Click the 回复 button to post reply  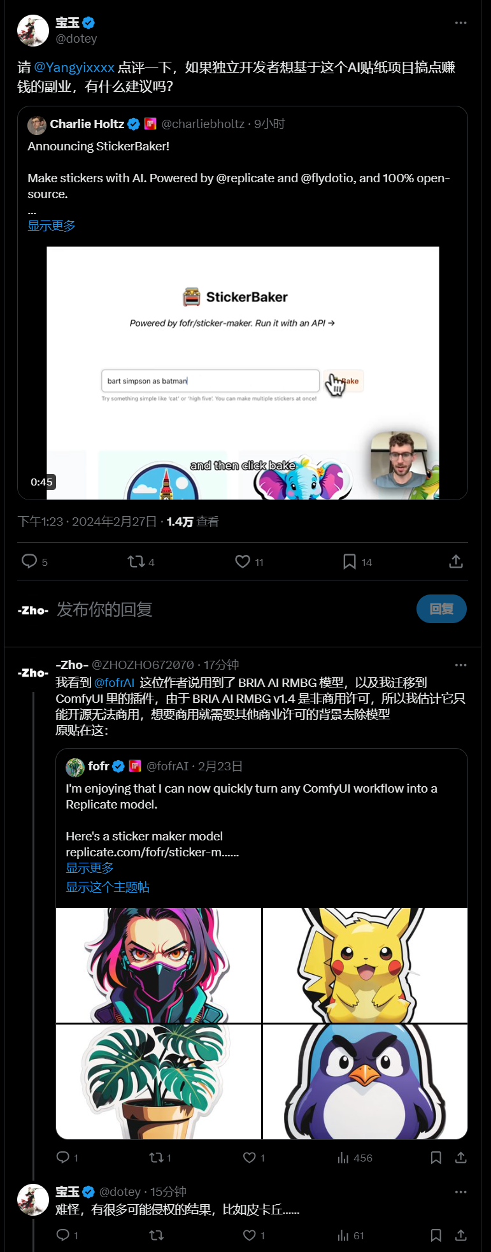[441, 609]
